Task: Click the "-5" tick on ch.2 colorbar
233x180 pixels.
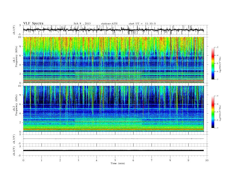Action: [217, 112]
